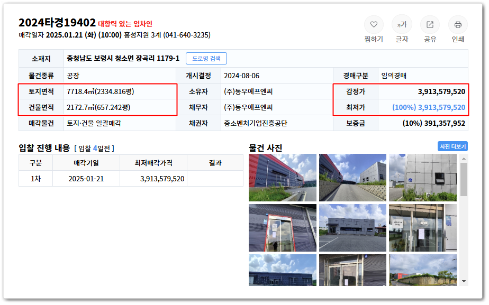Click the 도로명 검색 button

click(x=206, y=59)
